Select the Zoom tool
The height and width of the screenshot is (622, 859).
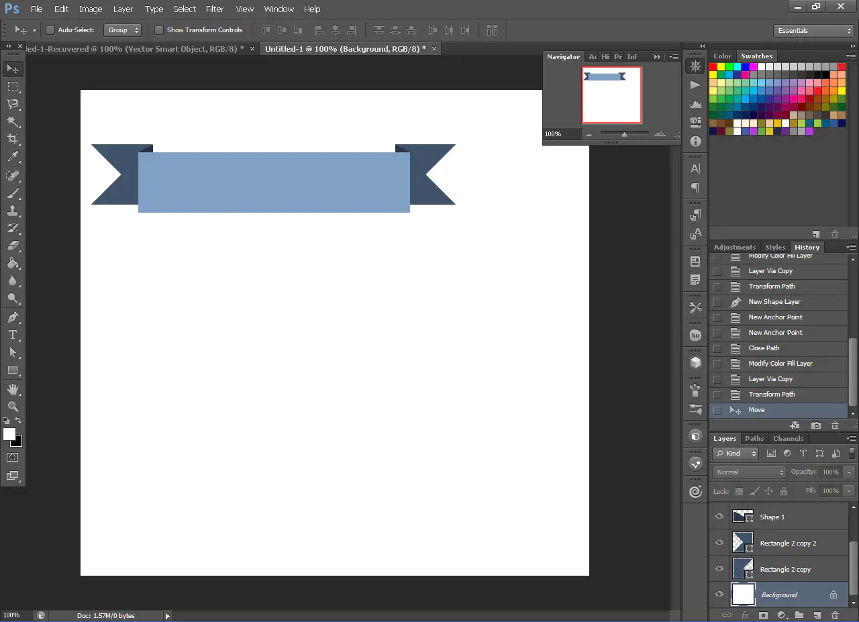click(12, 407)
